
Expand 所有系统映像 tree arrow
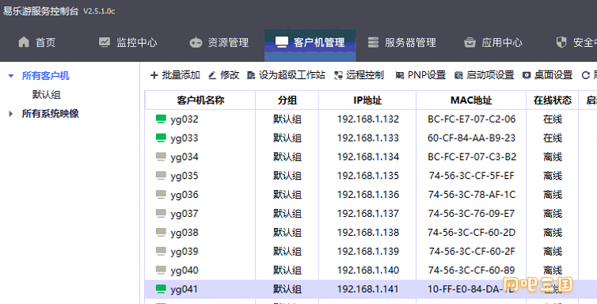tap(10, 113)
